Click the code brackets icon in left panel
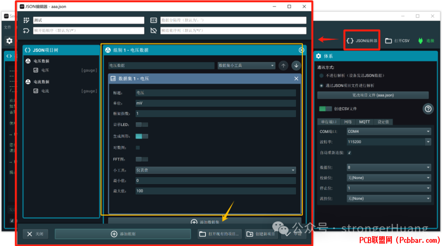 tap(9, 56)
